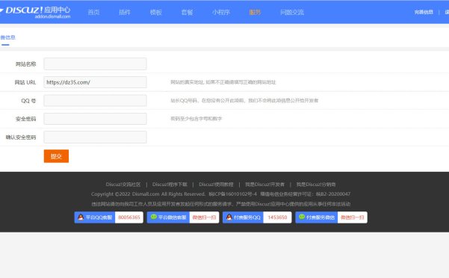The image size is (449, 278).
Task: Click the orange 提交 button
Action: tap(56, 156)
